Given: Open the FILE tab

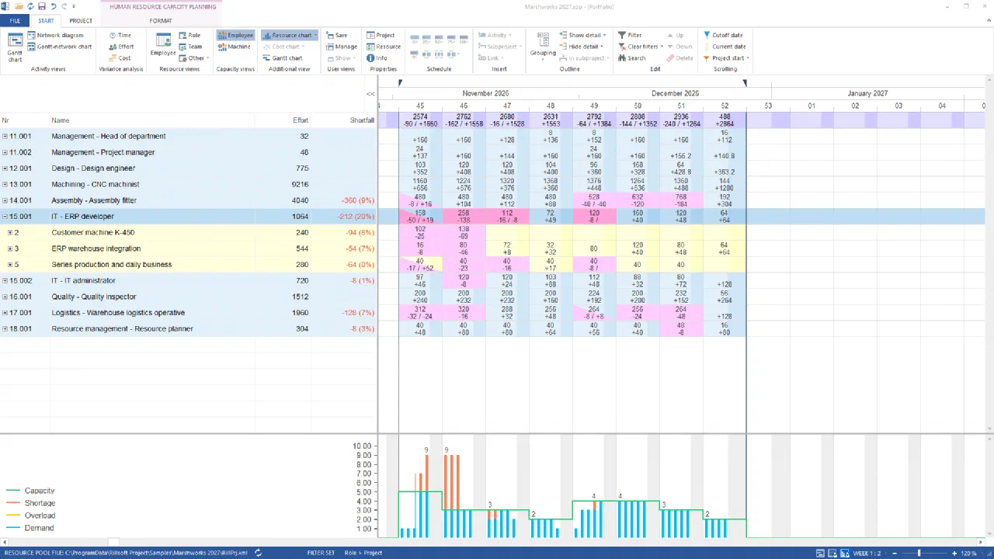Looking at the screenshot, I should pos(15,21).
